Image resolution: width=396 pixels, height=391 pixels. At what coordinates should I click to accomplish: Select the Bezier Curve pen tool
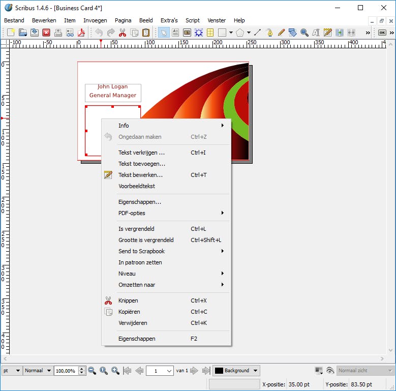click(x=269, y=33)
